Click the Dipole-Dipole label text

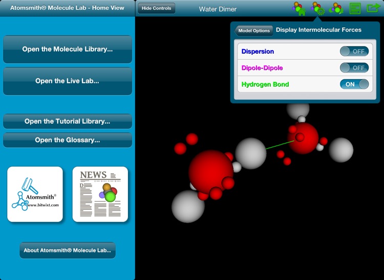tap(262, 67)
